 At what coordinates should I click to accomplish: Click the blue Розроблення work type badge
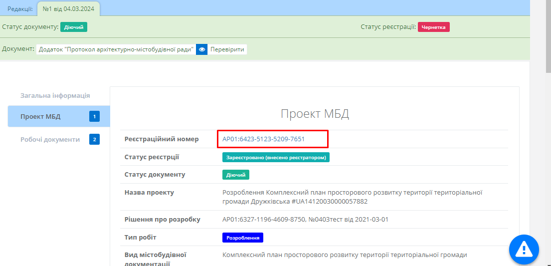[242, 238]
